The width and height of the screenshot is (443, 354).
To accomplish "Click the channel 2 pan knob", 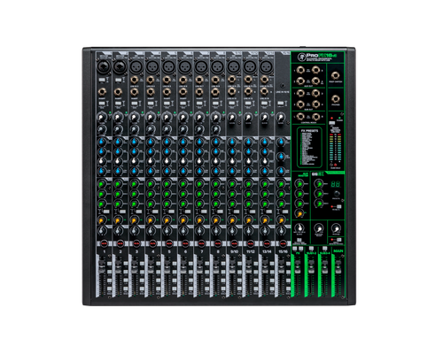I will pyautogui.click(x=118, y=231).
